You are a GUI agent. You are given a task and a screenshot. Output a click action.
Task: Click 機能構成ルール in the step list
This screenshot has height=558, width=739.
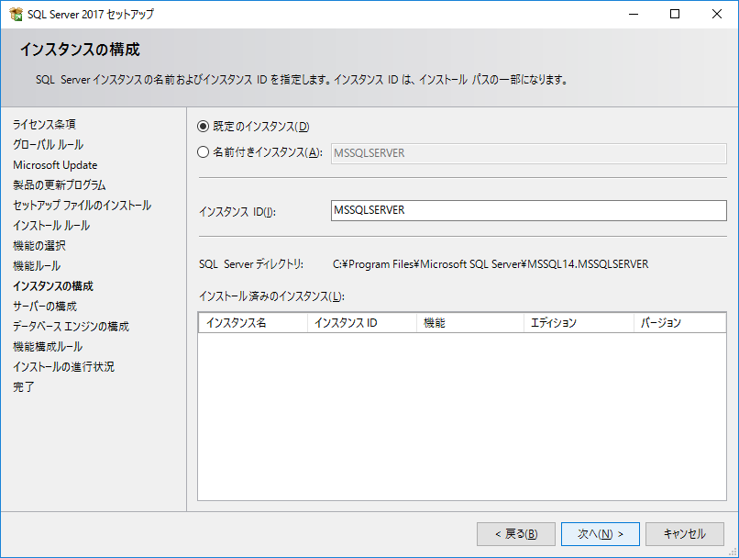coord(48,347)
